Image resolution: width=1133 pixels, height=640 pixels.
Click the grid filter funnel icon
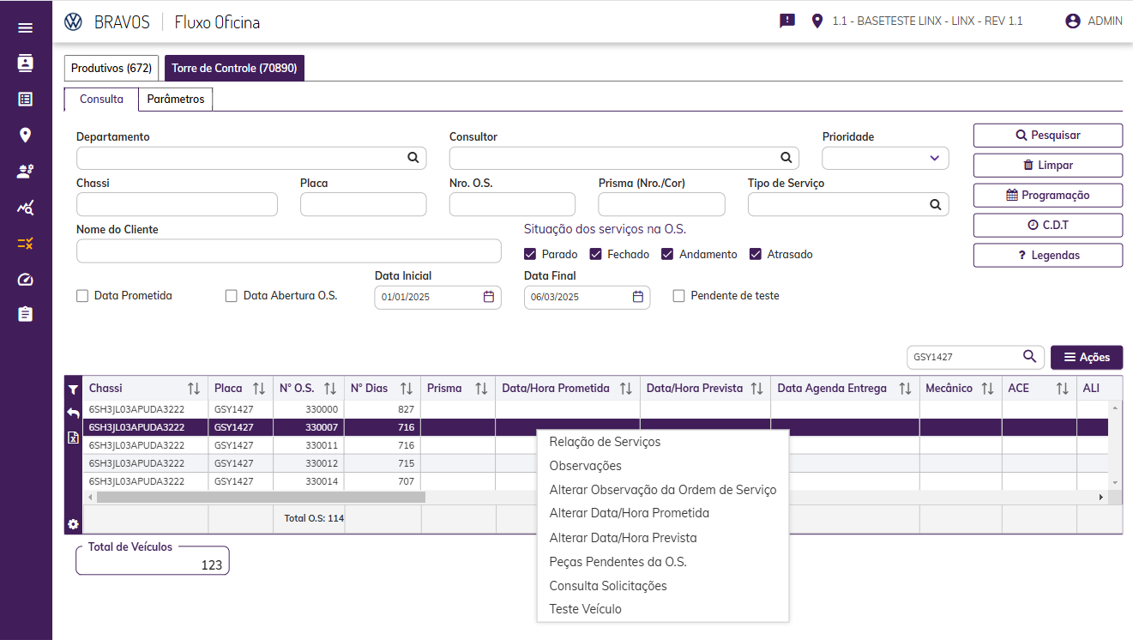(73, 389)
